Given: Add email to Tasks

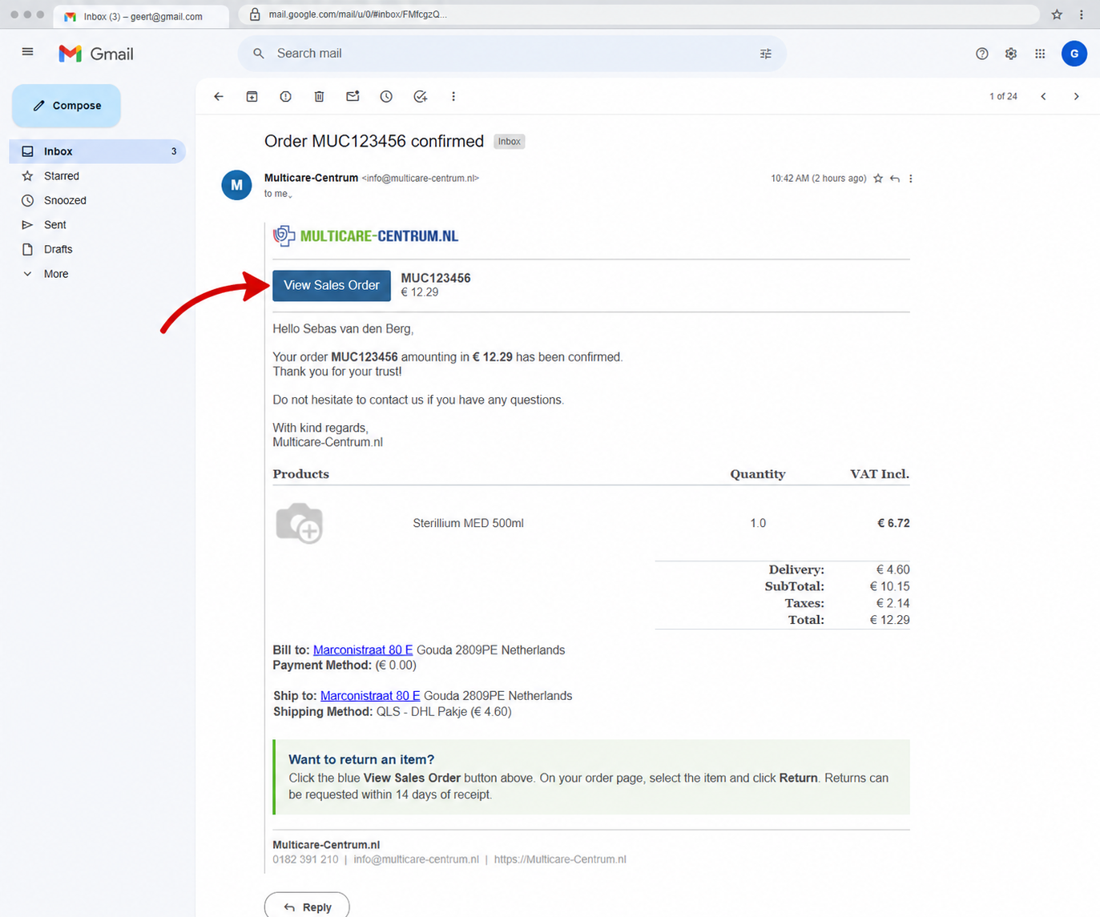Looking at the screenshot, I should tap(420, 96).
